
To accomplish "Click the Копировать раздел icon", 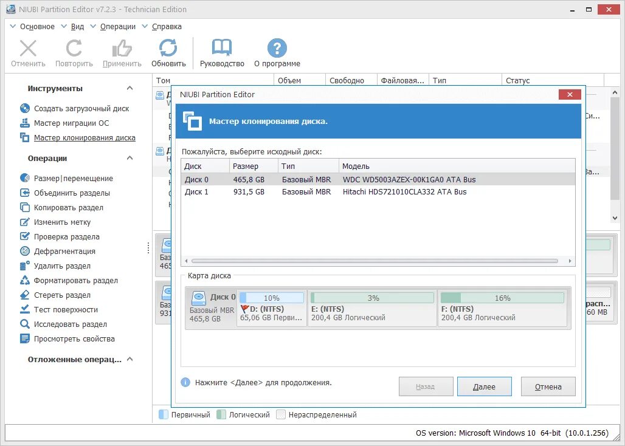I will click(25, 207).
